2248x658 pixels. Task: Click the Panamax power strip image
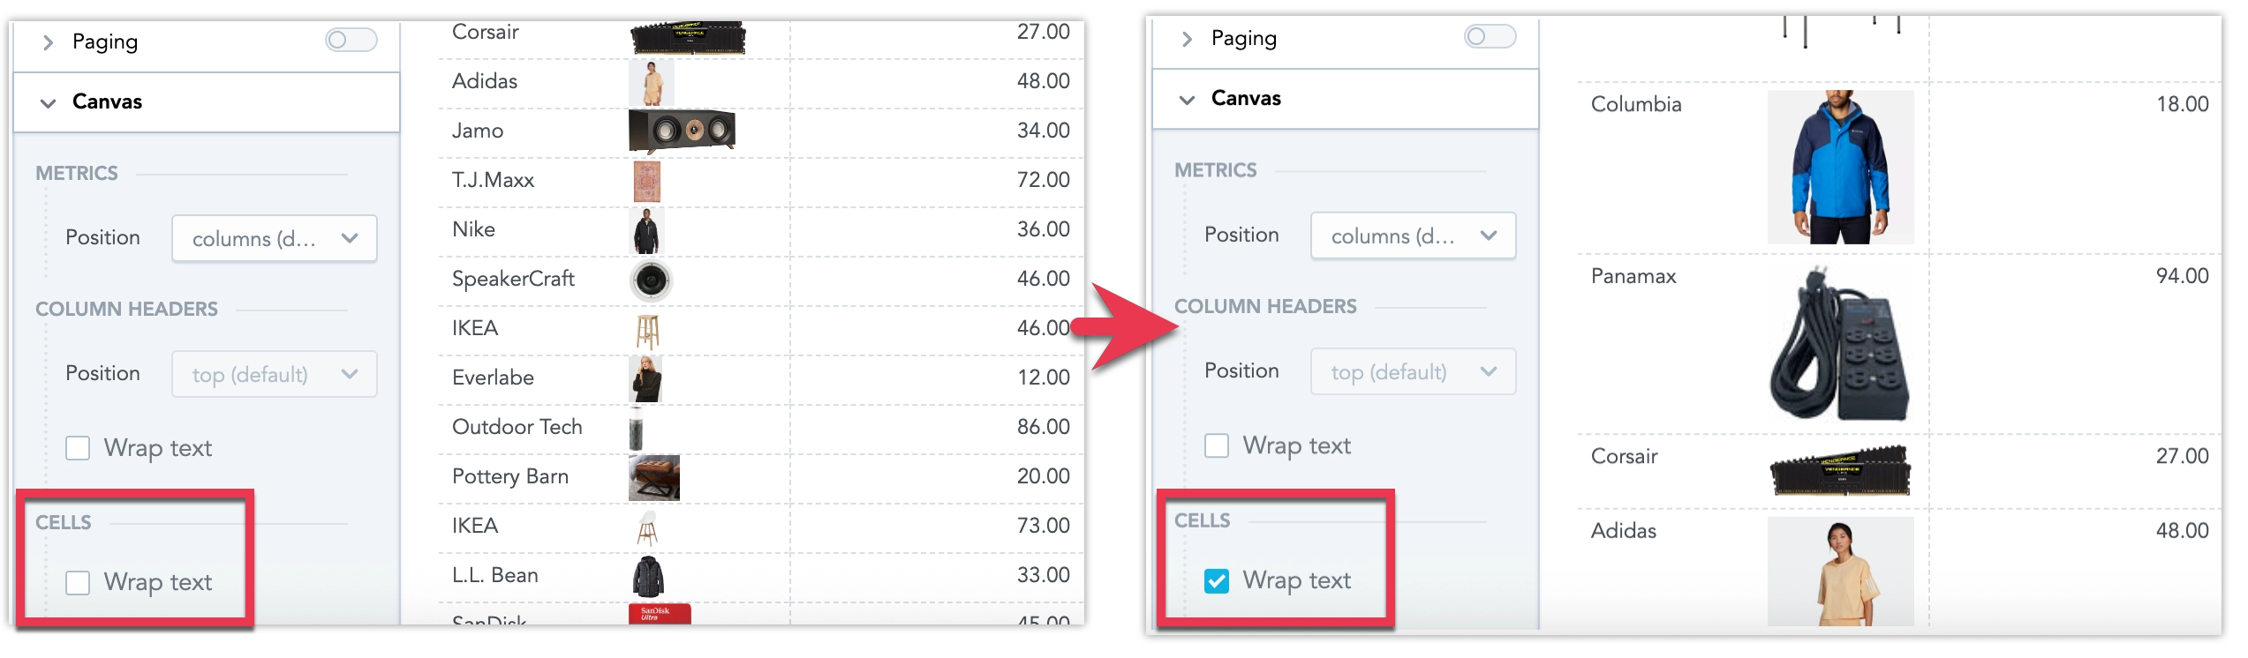(1840, 345)
